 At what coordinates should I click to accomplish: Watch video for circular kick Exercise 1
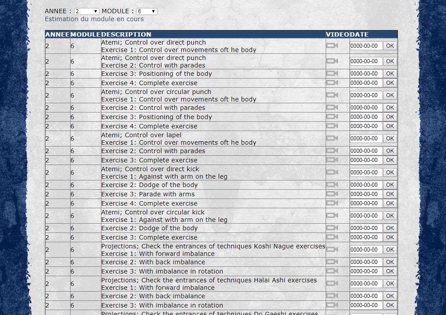click(x=332, y=215)
